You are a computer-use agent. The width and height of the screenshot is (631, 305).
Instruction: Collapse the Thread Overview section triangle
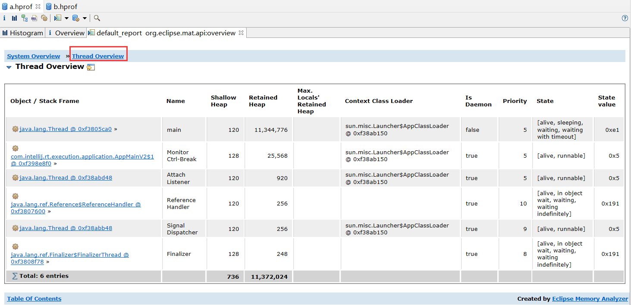coord(9,67)
